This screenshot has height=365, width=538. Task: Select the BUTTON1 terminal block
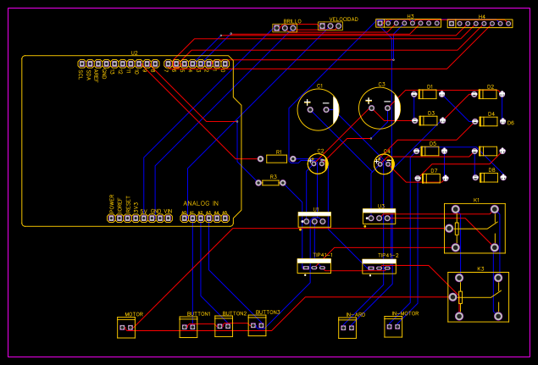pos(188,327)
